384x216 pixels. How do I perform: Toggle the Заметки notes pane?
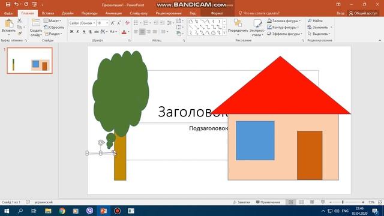coord(241,202)
